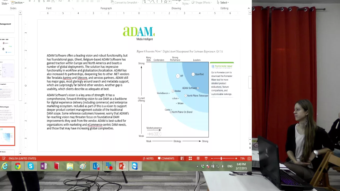
Task: Open the colored-squares recording app in taskbar
Action: (109, 166)
